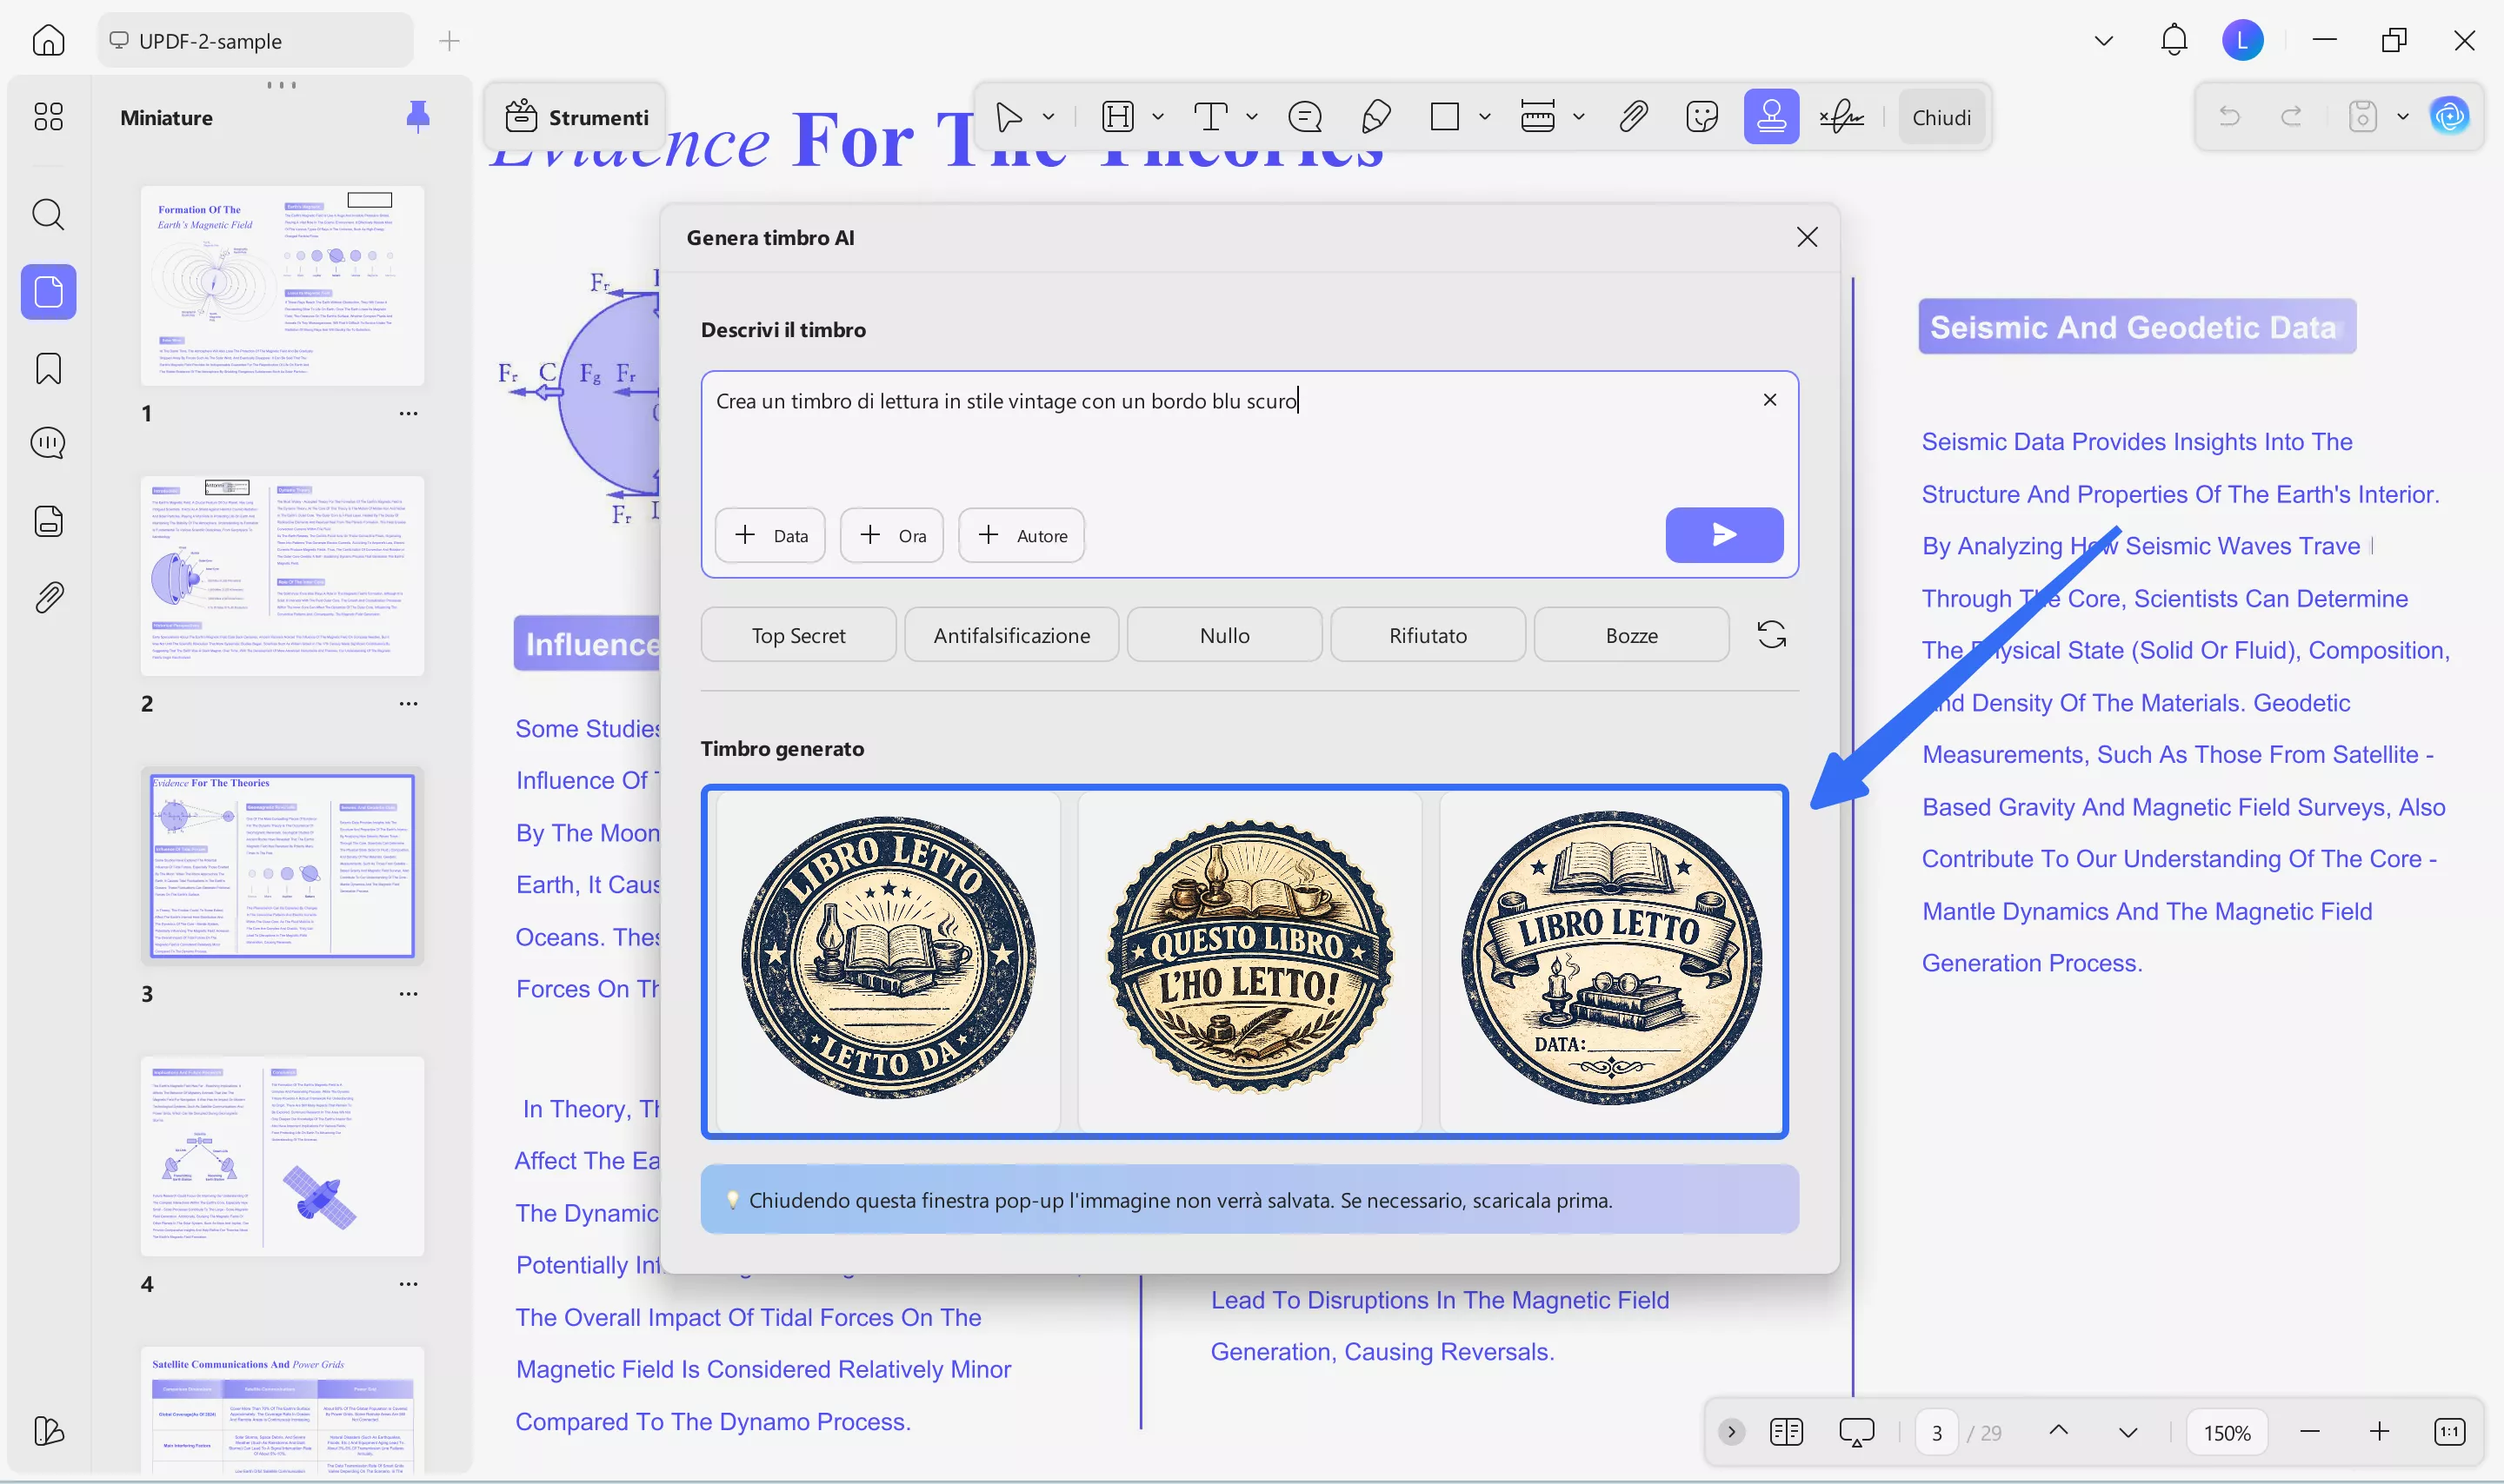Choose the sticker tool icon
2504x1484 pixels.
pyautogui.click(x=1701, y=117)
